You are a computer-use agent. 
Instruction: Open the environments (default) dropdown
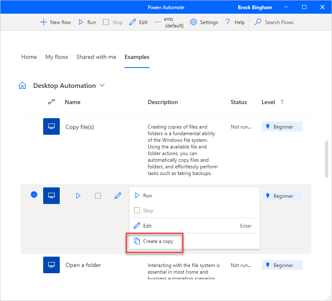pos(174,22)
